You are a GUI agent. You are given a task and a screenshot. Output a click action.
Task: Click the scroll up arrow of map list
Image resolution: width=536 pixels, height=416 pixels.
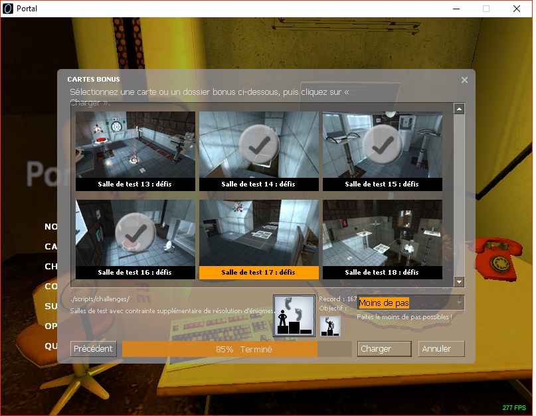tap(458, 109)
